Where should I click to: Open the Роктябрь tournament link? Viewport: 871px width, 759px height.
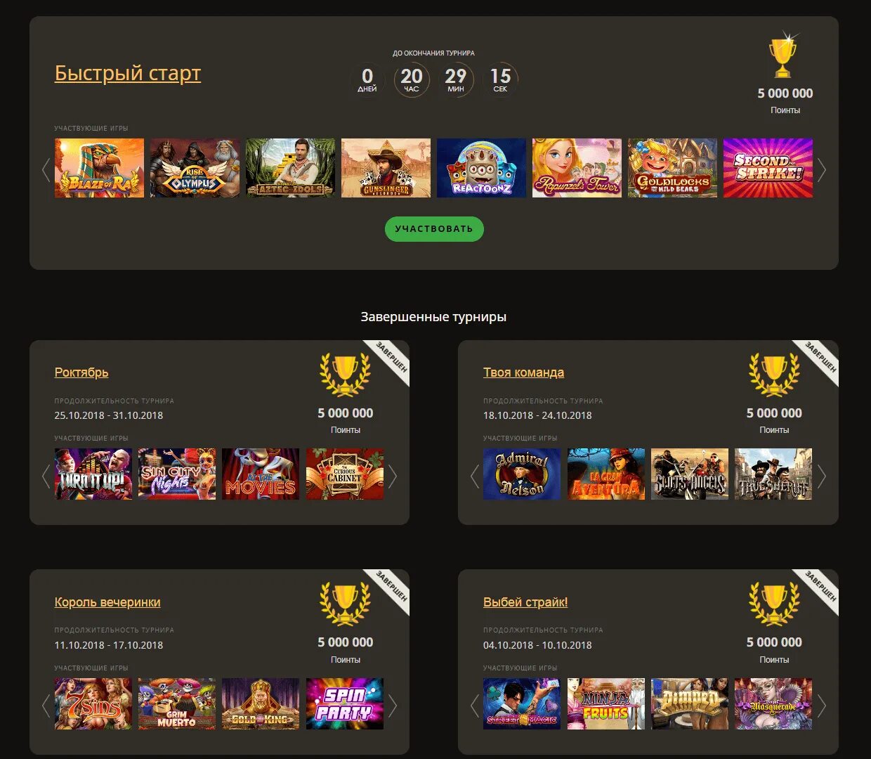click(x=81, y=372)
